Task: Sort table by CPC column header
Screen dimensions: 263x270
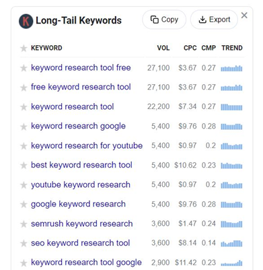Action: click(190, 48)
